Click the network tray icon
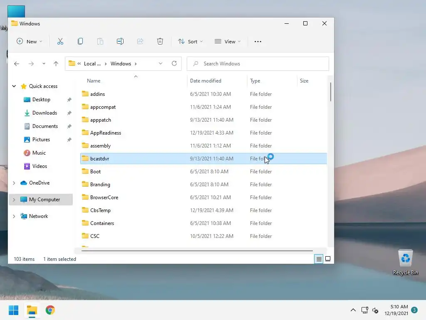 pyautogui.click(x=364, y=310)
